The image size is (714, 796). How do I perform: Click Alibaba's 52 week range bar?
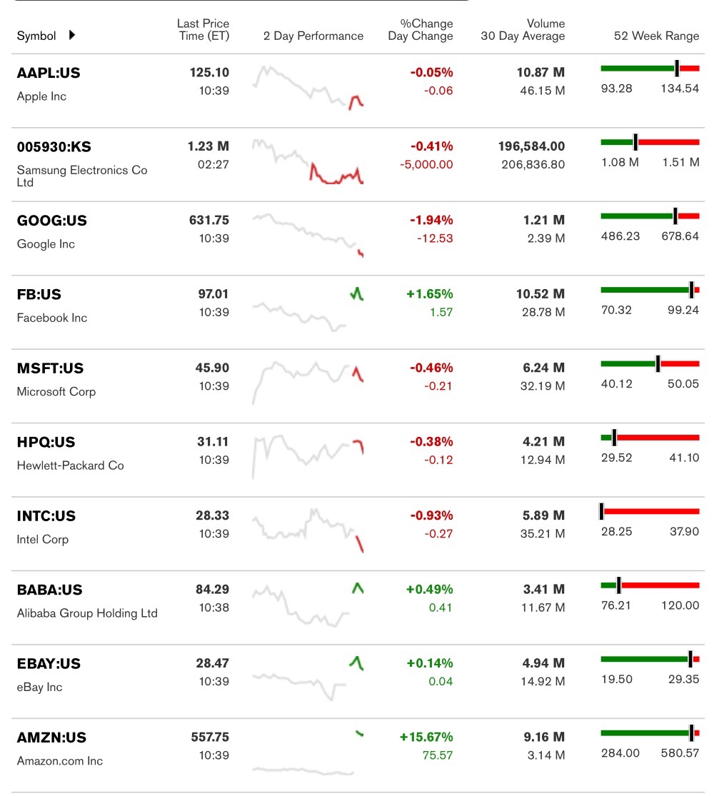coord(650,585)
